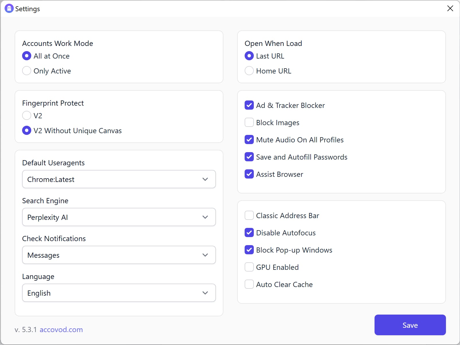Viewport: 460px width, 345px height.
Task: Open the Check Notifications dropdown
Action: point(119,255)
